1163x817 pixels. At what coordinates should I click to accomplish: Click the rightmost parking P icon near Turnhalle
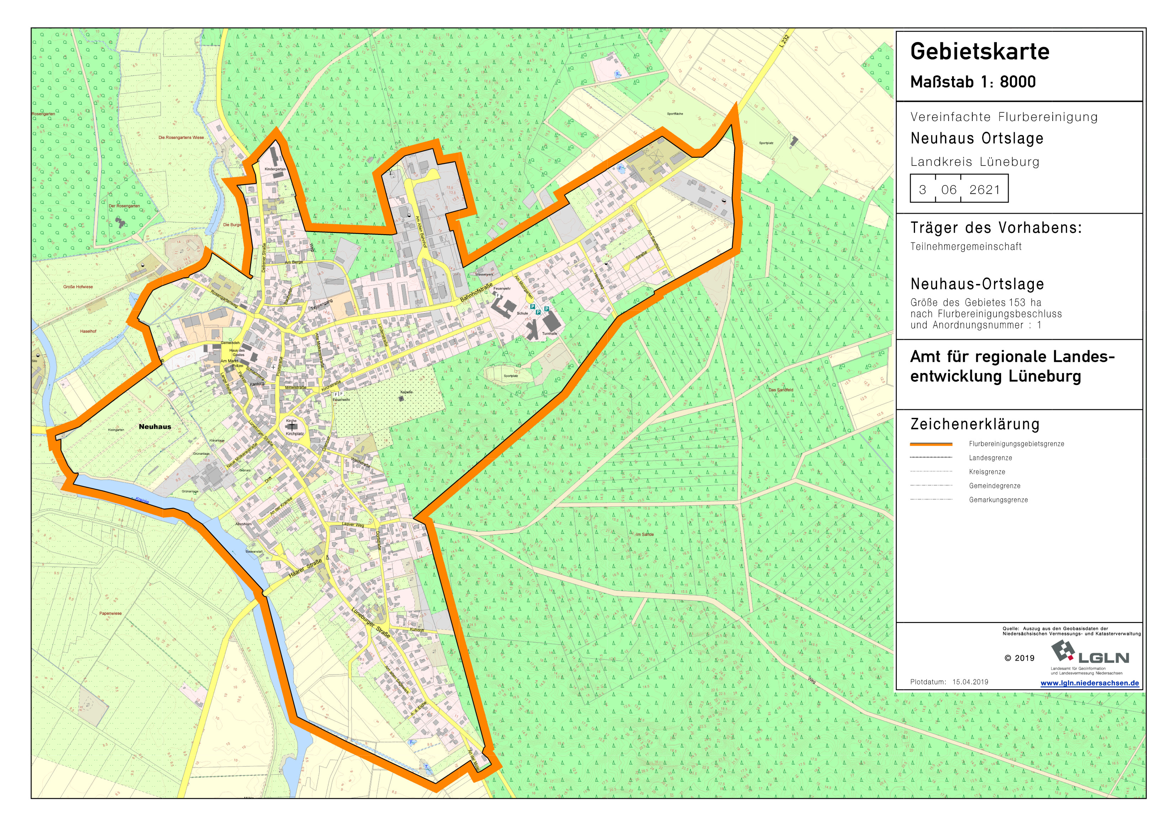[x=546, y=309]
